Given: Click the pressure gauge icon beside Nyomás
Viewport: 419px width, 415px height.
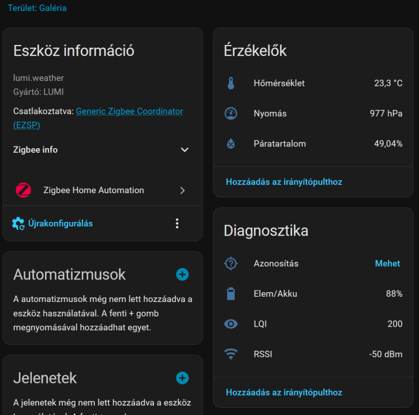Looking at the screenshot, I should [x=231, y=114].
